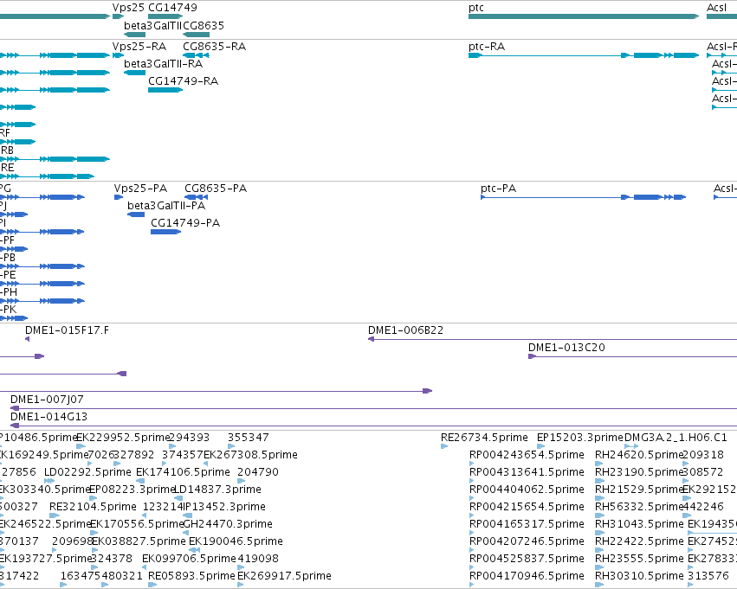The width and height of the screenshot is (737, 589).
Task: Open the beta3GalTII-PA protein label
Action: (x=166, y=206)
